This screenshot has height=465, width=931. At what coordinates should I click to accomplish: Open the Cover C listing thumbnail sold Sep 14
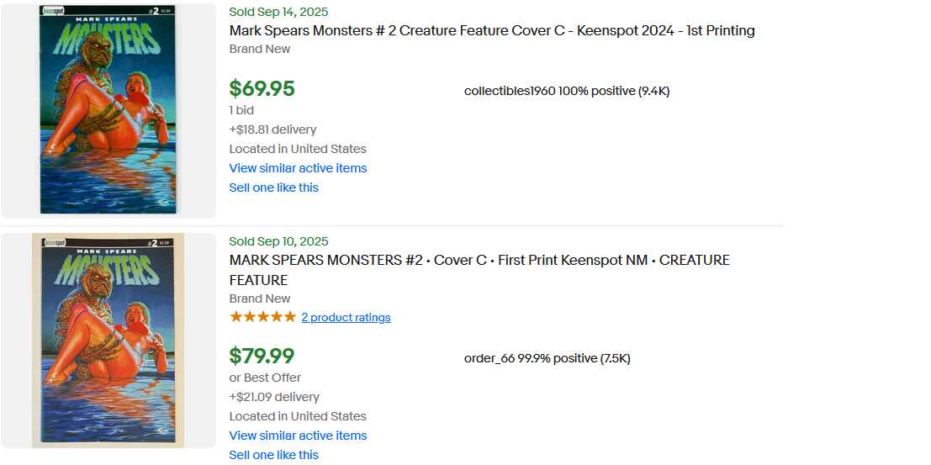[x=108, y=110]
